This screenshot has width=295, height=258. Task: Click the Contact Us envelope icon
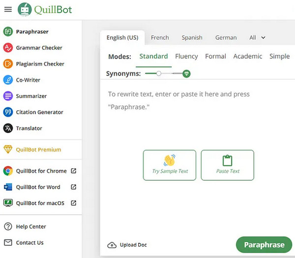(x=8, y=242)
